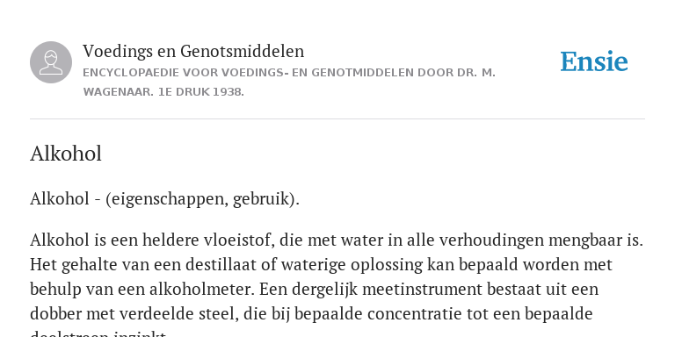Click the line starting dobber met verdeelde steel
Screen dimensions: 675x337
point(311,313)
